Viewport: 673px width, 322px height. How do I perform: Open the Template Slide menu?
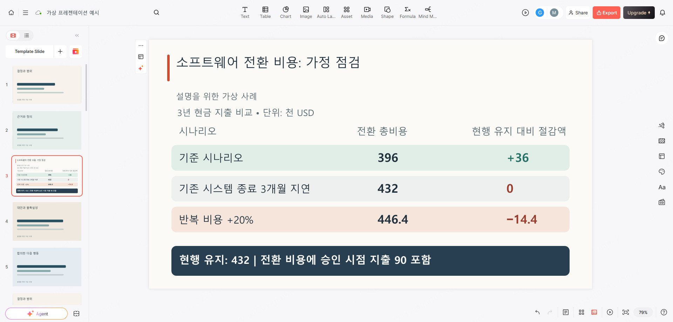coord(30,52)
